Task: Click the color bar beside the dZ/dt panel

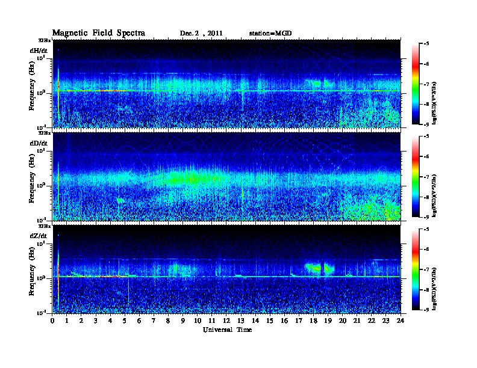Action: [416, 269]
